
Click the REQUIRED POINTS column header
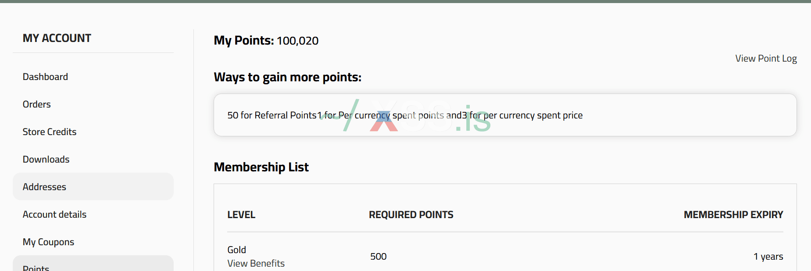point(411,215)
